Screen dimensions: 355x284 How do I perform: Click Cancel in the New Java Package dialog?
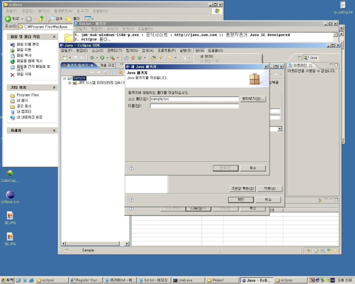(253, 168)
